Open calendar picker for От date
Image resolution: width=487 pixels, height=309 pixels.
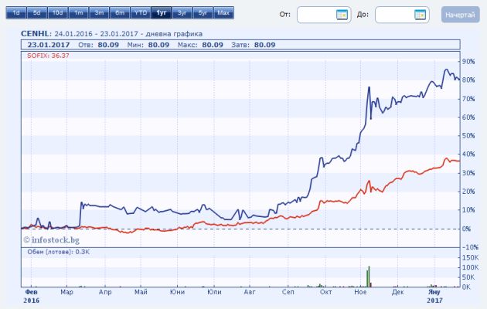(x=342, y=15)
